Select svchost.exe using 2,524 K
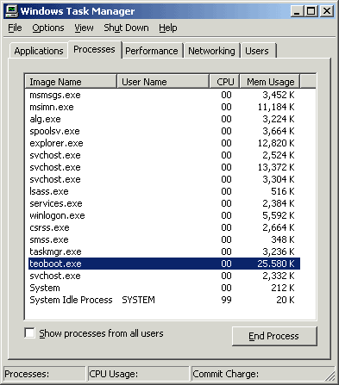 164,155
